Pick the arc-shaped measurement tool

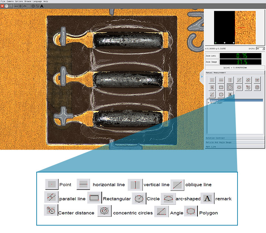pos(239,87)
